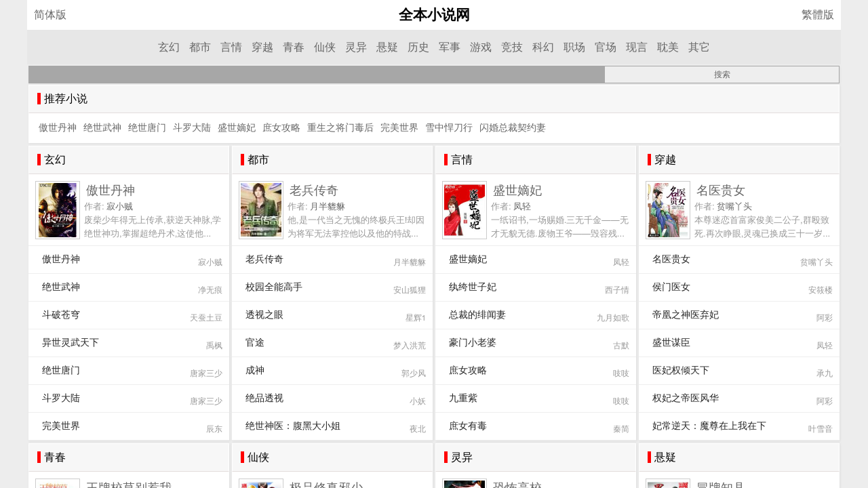Open the 傲世丹神 book cover thumbnail

58,210
